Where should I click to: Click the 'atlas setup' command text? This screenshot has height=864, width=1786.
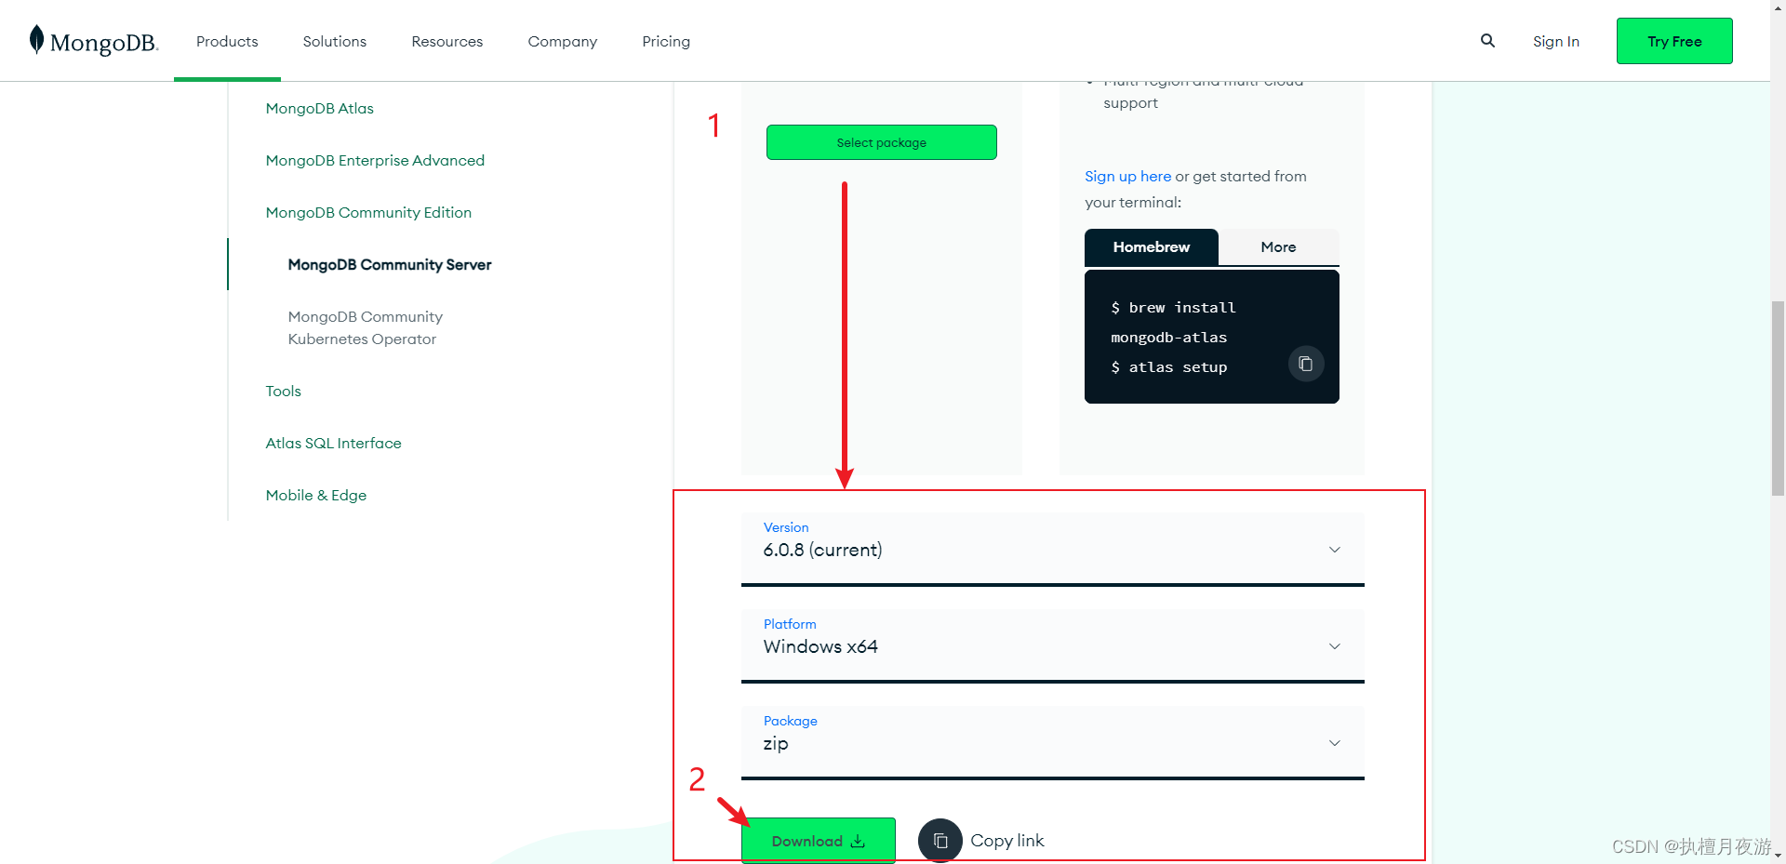click(1178, 367)
